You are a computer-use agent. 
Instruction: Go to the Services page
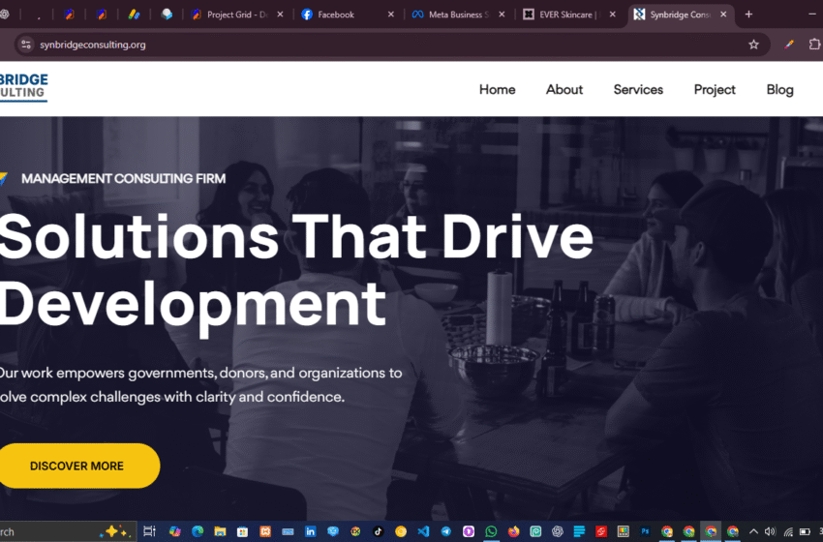click(638, 89)
